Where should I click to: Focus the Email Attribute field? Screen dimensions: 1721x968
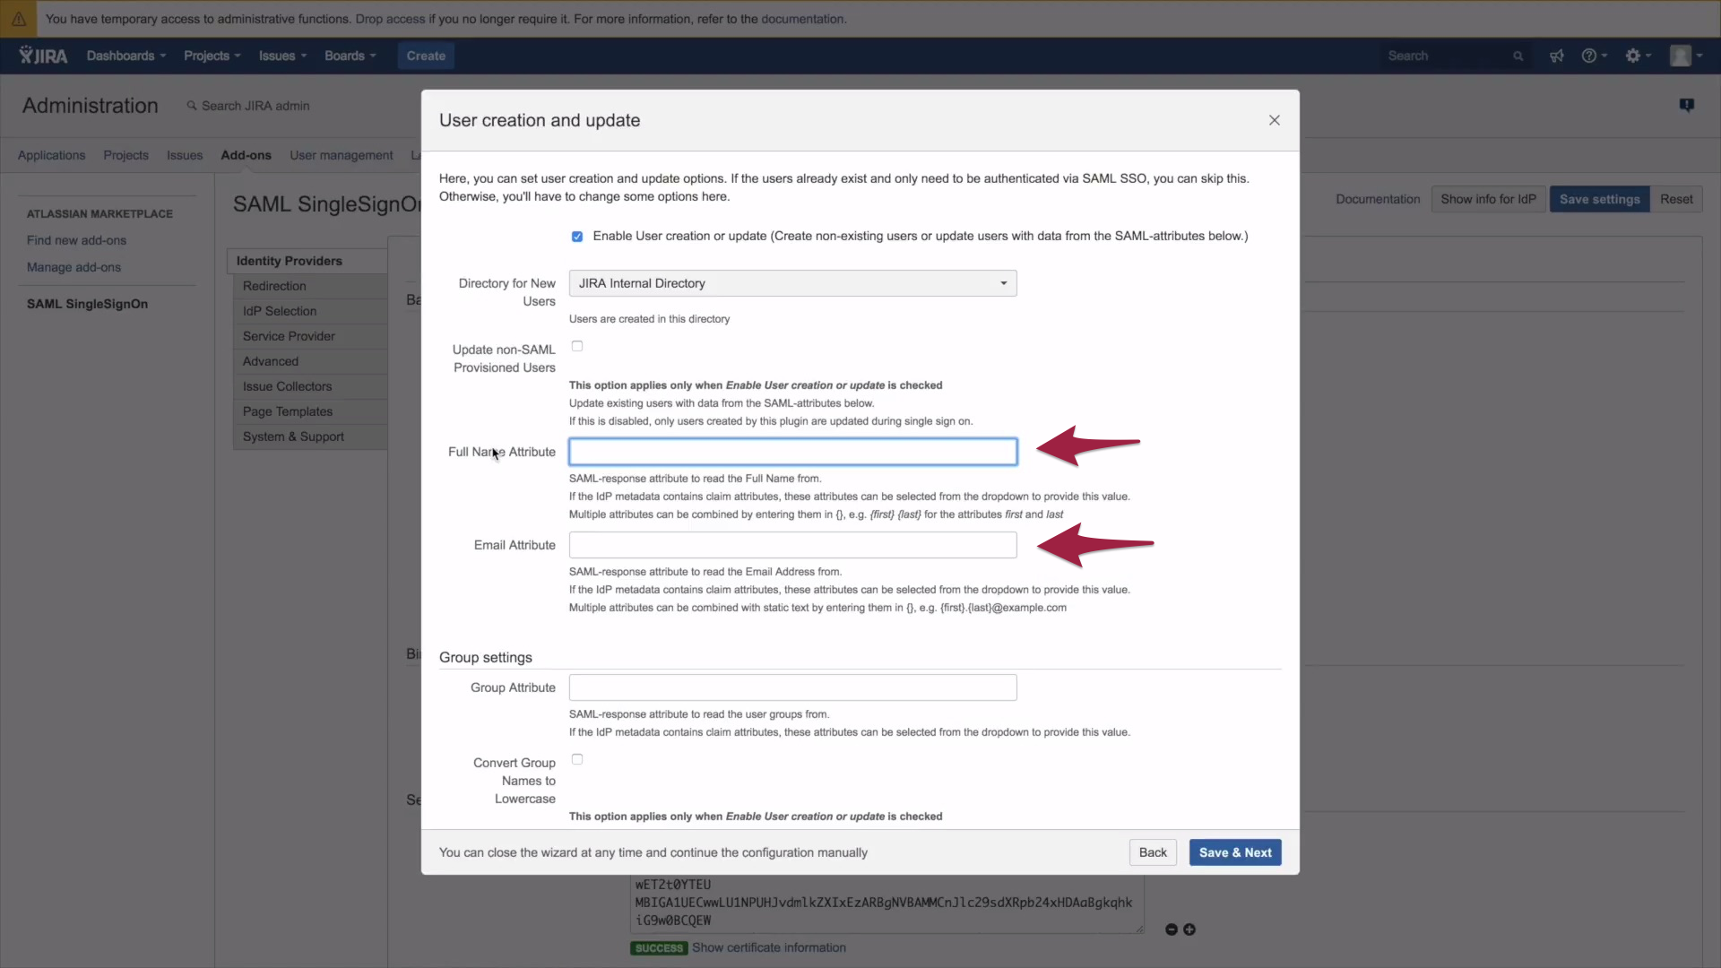pos(792,545)
